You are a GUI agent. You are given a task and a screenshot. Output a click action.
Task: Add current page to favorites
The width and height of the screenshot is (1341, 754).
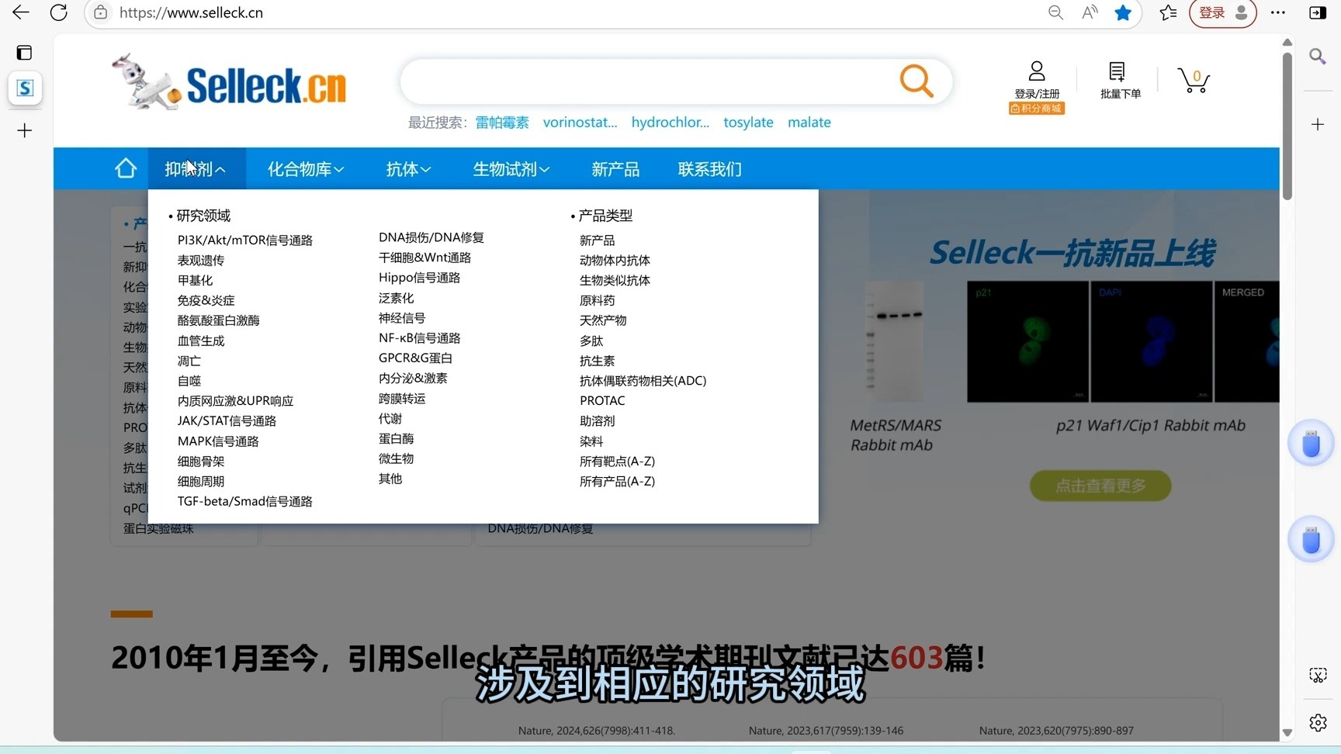[x=1124, y=12]
